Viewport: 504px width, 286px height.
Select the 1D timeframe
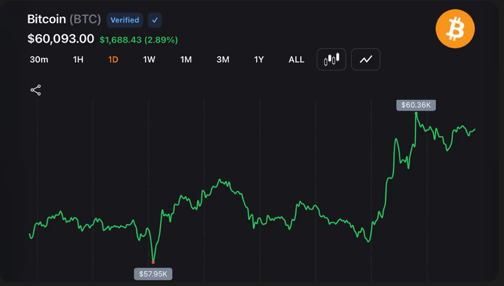[x=113, y=60]
